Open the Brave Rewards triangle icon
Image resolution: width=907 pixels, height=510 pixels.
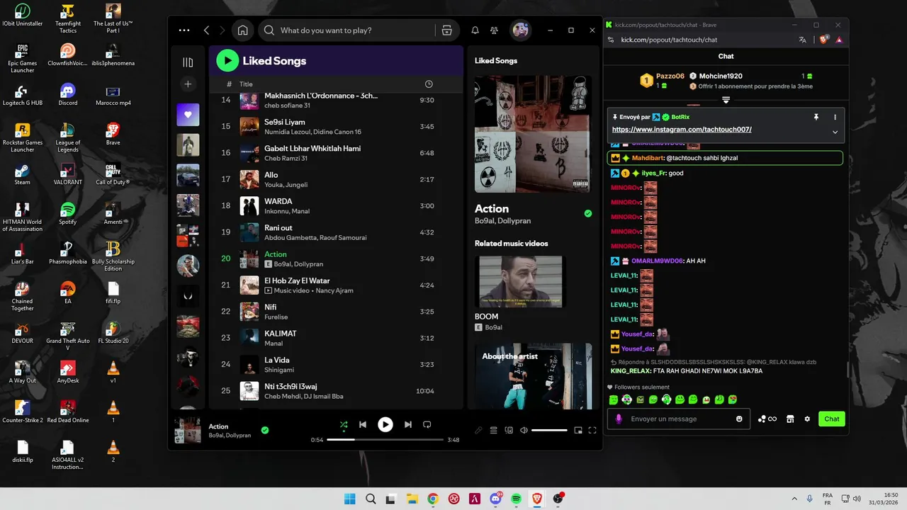[x=839, y=40]
